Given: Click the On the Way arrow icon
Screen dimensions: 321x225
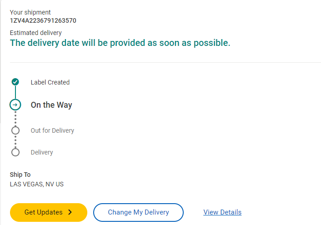Looking at the screenshot, I should (x=15, y=105).
